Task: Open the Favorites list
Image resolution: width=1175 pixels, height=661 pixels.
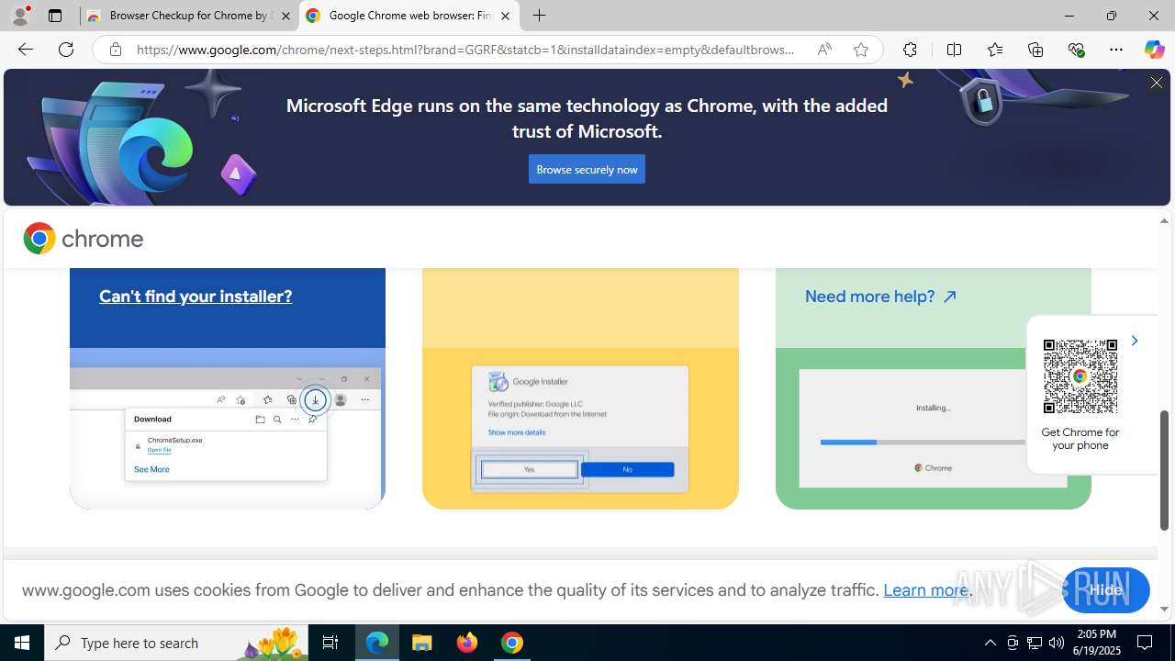Action: (x=994, y=50)
